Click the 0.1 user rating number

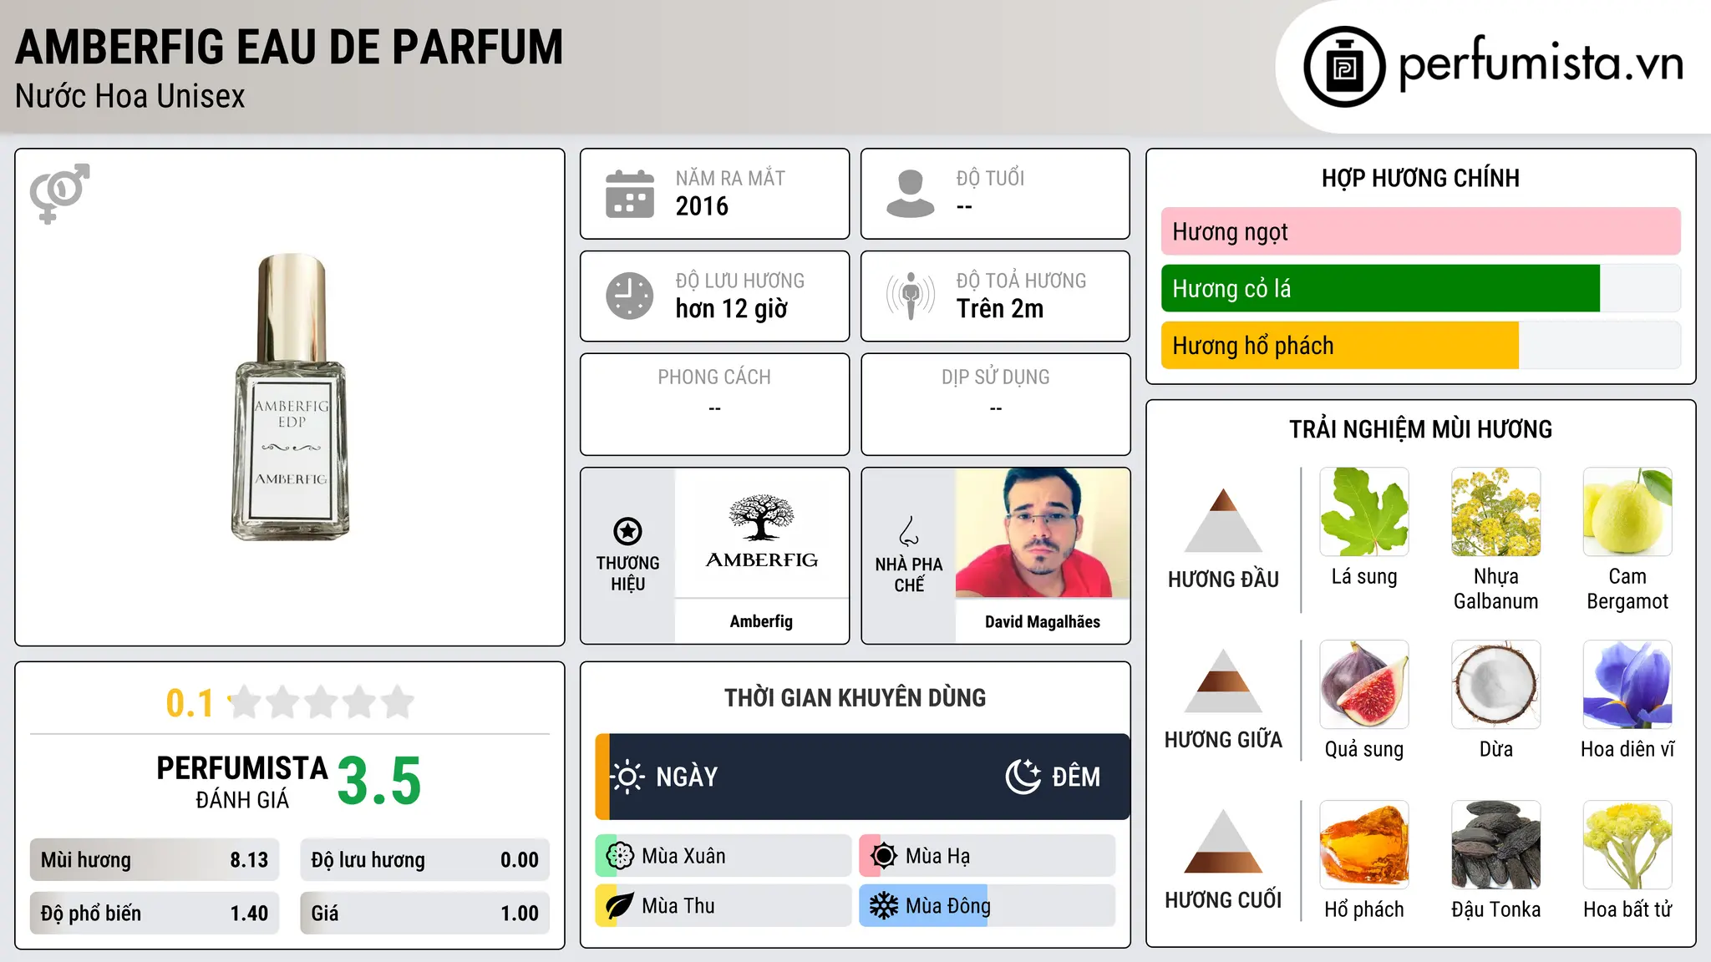click(190, 703)
